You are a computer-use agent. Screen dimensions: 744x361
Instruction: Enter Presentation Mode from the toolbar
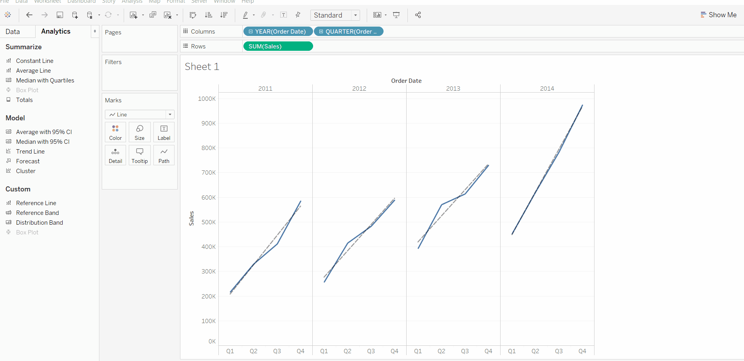pos(396,15)
